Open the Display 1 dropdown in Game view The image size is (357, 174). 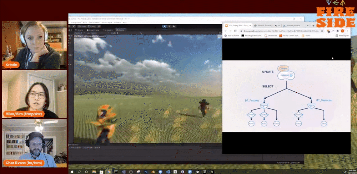(x=79, y=33)
